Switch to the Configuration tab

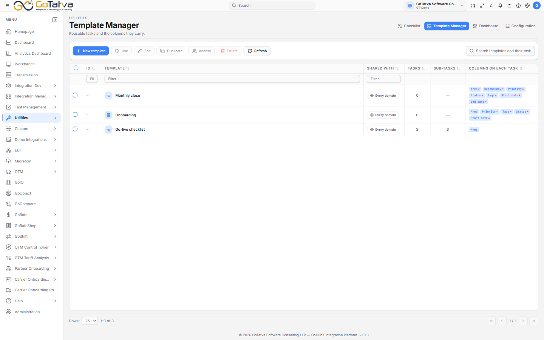(520, 26)
